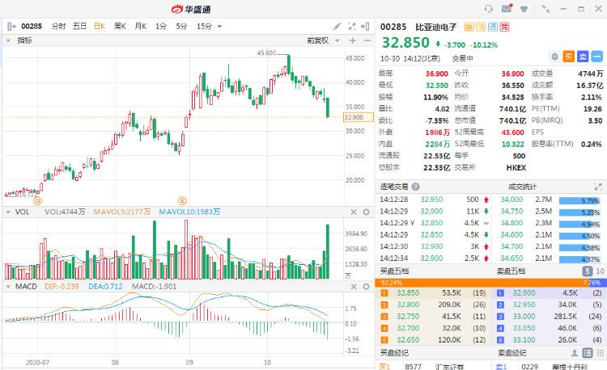Open more timeframes dropdown after 15分
The height and width of the screenshot is (370, 607).
[x=219, y=27]
